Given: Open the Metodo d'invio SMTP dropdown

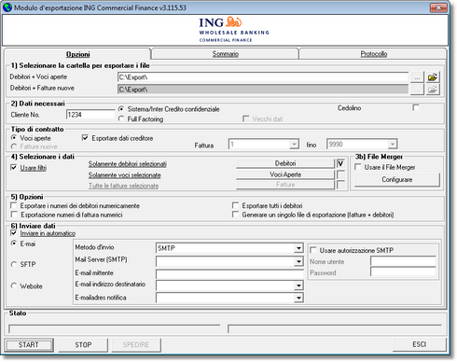Looking at the screenshot, I should (x=298, y=248).
